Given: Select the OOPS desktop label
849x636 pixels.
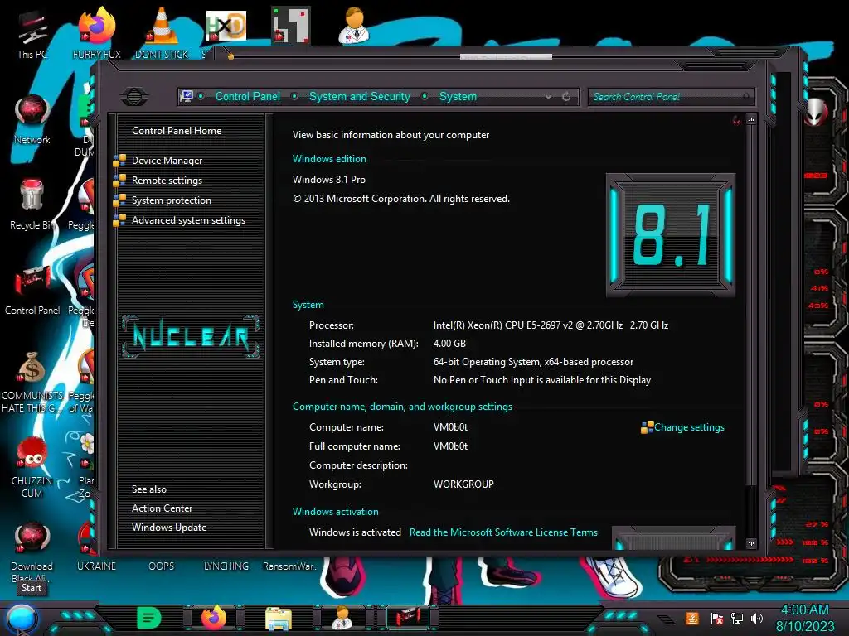Looking at the screenshot, I should (x=162, y=566).
